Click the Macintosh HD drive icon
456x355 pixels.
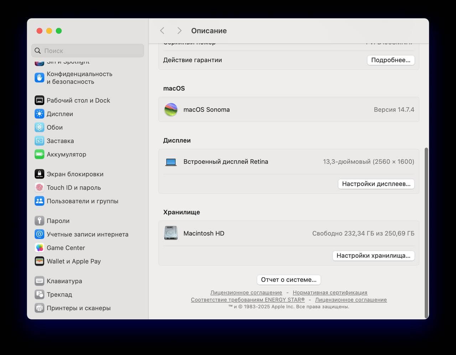pyautogui.click(x=171, y=233)
